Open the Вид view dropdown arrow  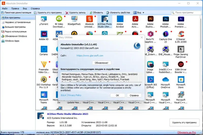point(143,13)
